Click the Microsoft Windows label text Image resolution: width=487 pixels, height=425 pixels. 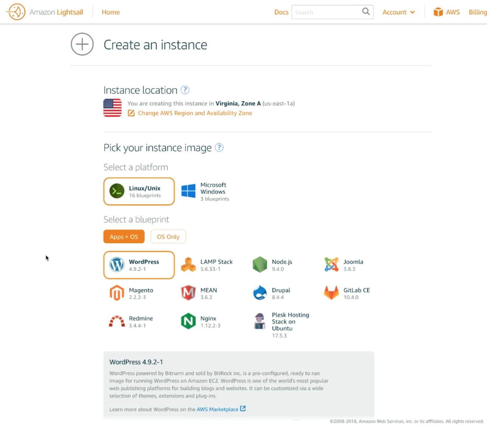click(213, 188)
